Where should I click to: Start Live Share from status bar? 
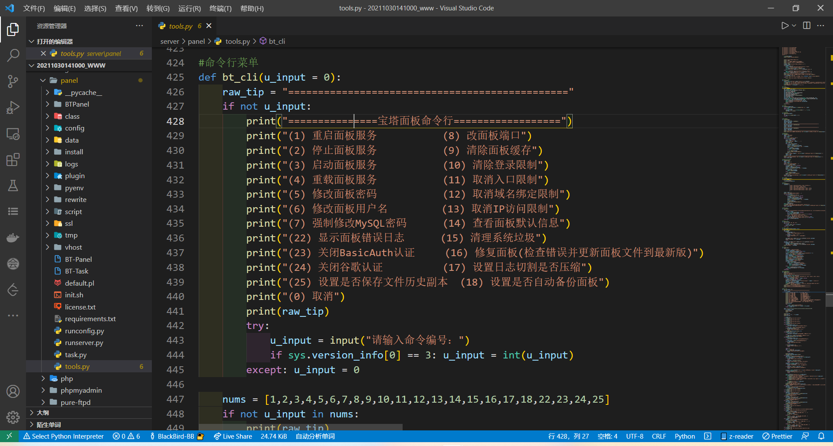[x=233, y=436]
